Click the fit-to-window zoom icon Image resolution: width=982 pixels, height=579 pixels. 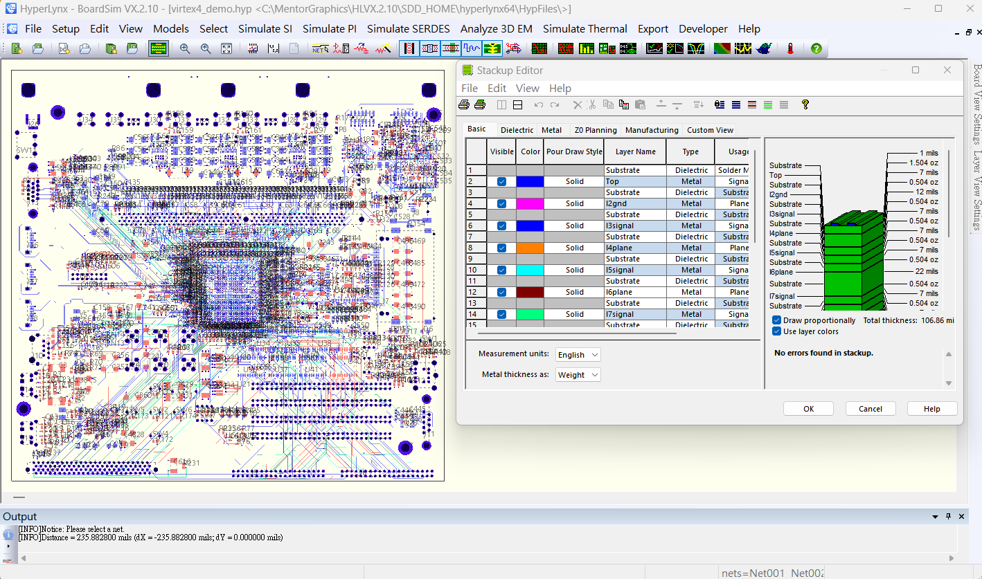[226, 48]
